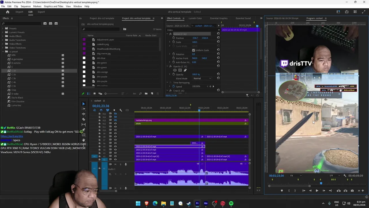Click Go to In point button
The image size is (369, 208).
(304, 191)
